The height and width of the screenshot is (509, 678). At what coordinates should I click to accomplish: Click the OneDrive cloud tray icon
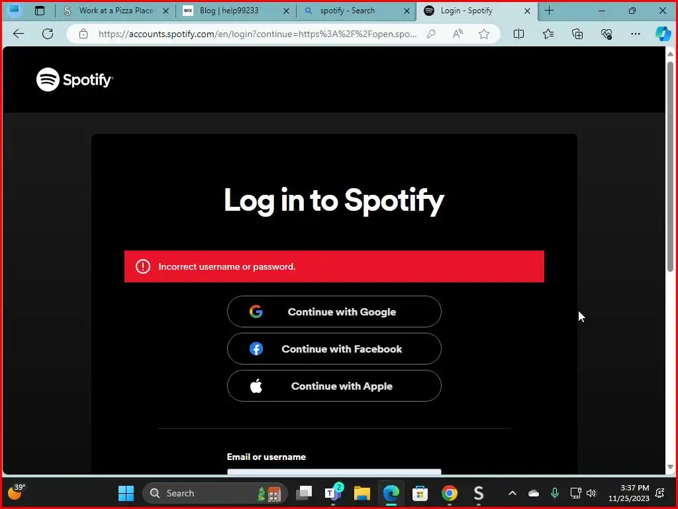534,493
